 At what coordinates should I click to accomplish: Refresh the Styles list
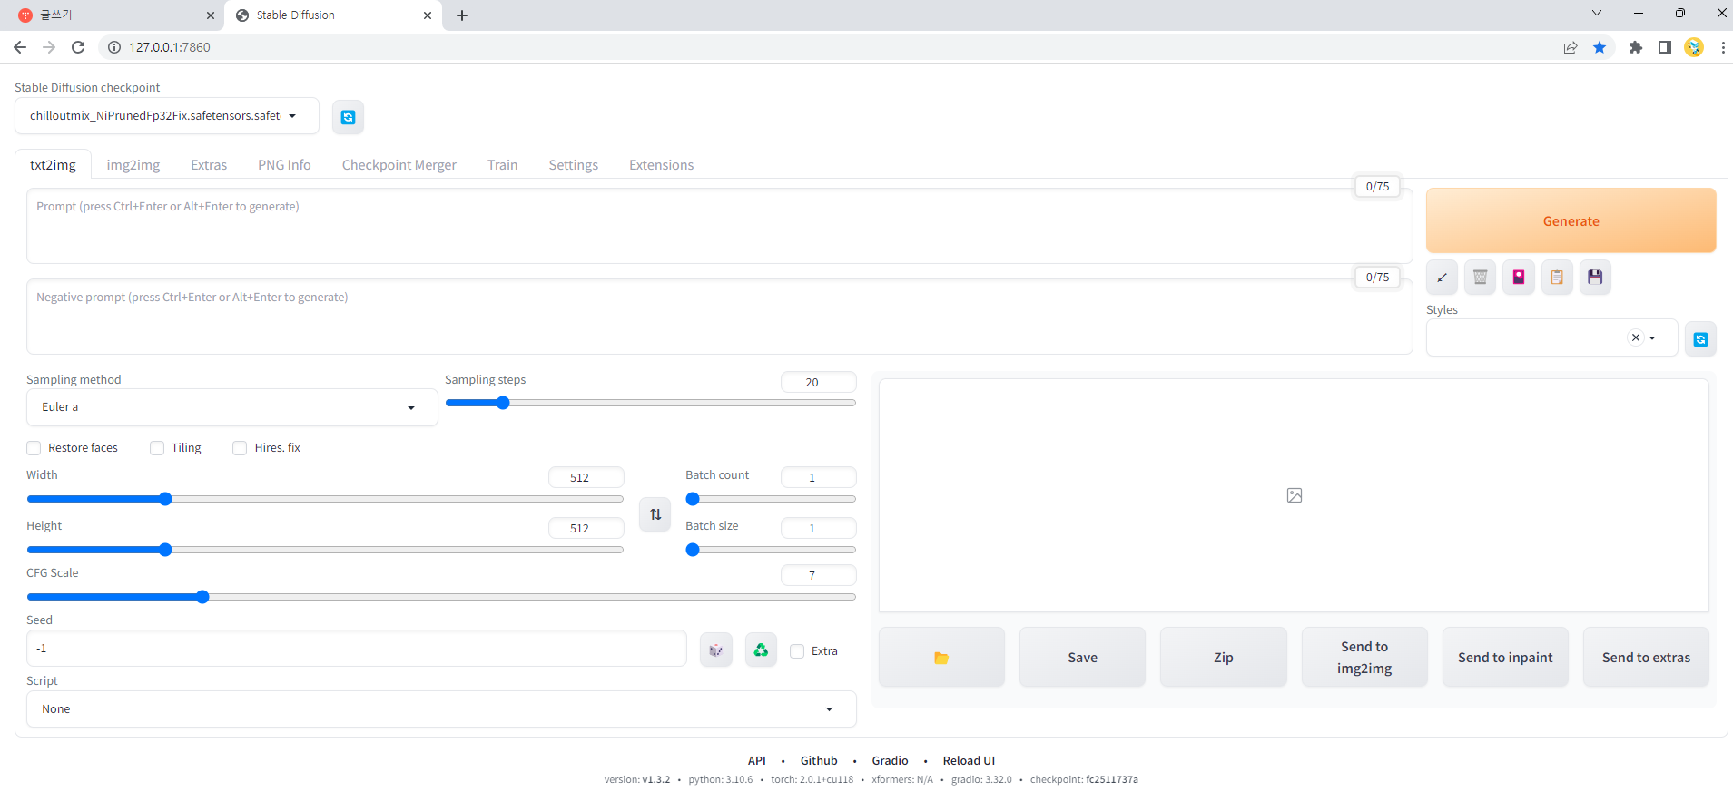1700,339
